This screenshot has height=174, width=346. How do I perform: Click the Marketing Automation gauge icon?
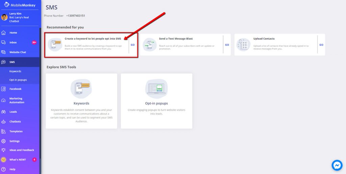(3, 100)
